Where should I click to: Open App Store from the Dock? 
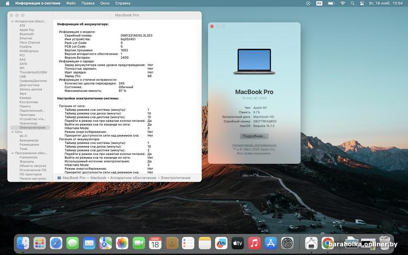(271, 243)
